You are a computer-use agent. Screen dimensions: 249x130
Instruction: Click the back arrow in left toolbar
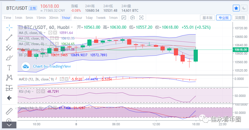[9, 98]
